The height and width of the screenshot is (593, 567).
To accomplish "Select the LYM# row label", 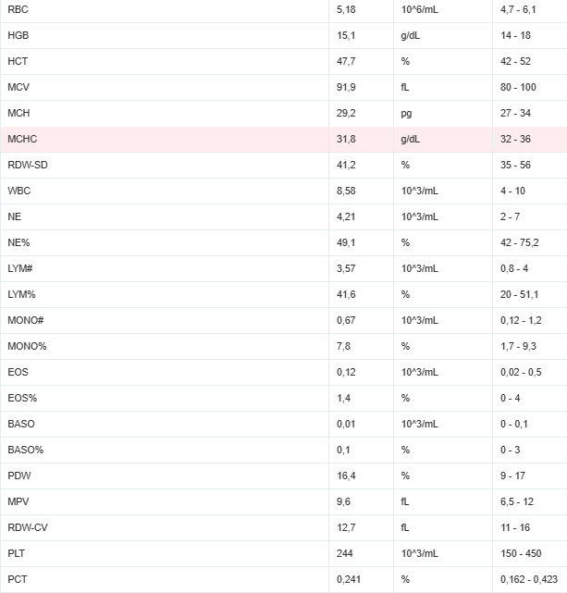I will coord(20,268).
